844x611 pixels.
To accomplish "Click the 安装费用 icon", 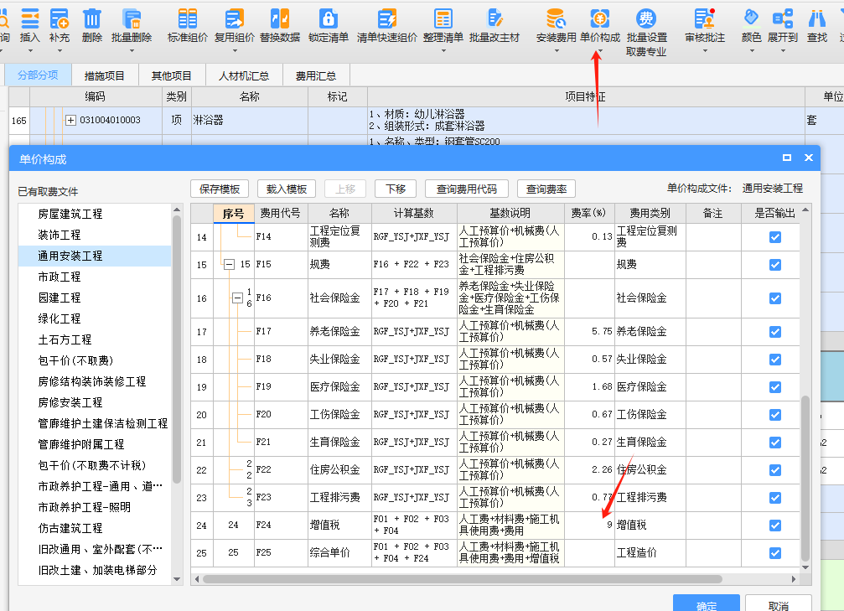I will (x=556, y=18).
